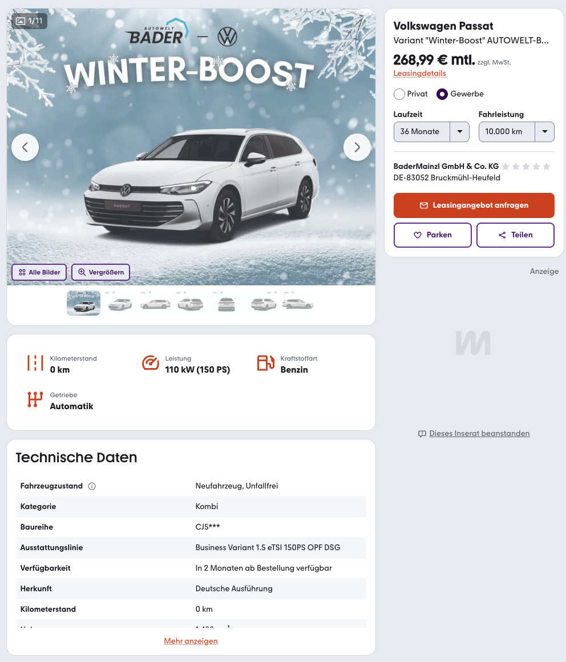Click the image counter 1/11 badge
The image size is (566, 662).
(29, 21)
